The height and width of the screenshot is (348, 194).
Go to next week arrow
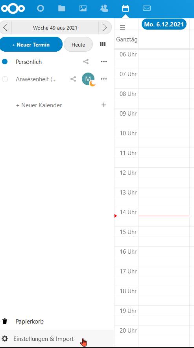[105, 28]
